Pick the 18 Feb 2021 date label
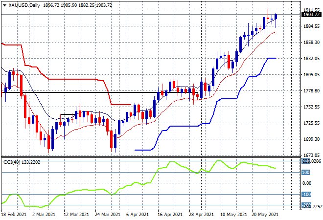Viewport: 323px width, 220px height. click(x=14, y=215)
